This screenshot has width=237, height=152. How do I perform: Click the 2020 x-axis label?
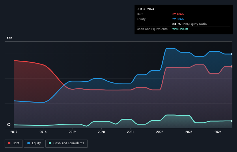(x=101, y=132)
